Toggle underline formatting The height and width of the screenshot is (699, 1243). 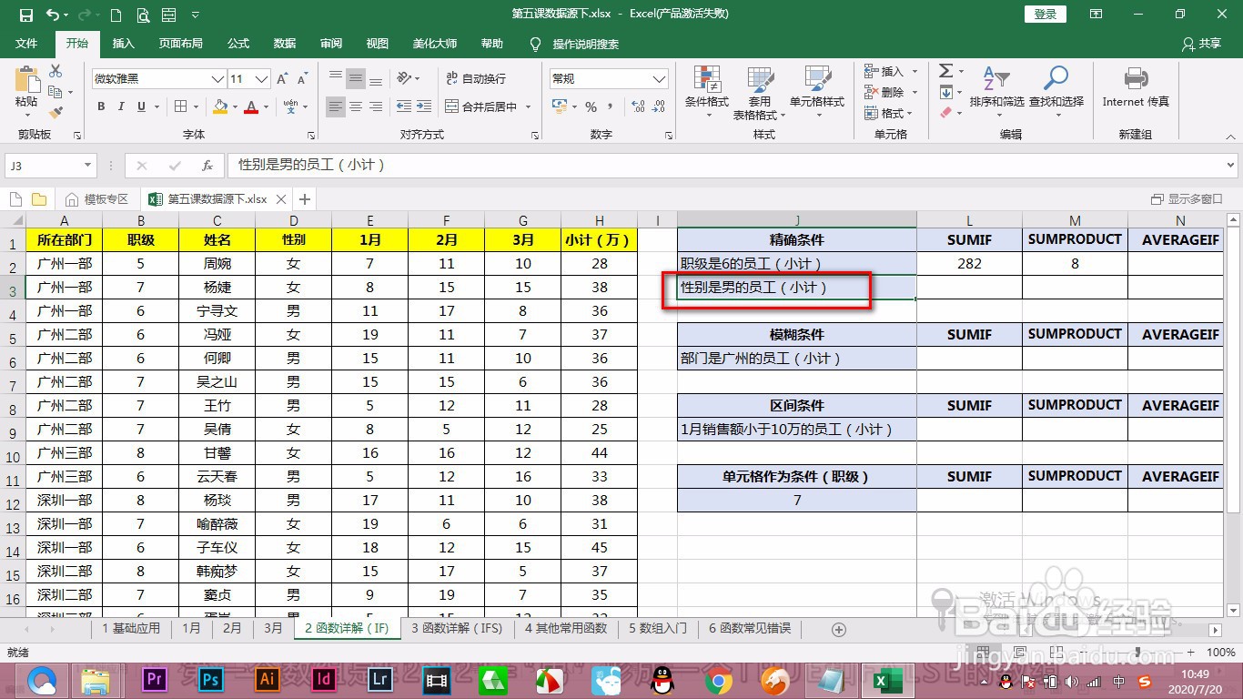coord(142,106)
